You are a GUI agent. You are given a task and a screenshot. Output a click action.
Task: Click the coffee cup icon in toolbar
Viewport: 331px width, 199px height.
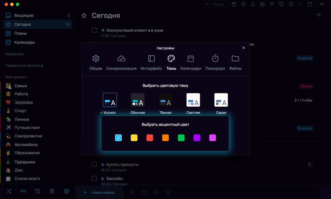click(291, 4)
